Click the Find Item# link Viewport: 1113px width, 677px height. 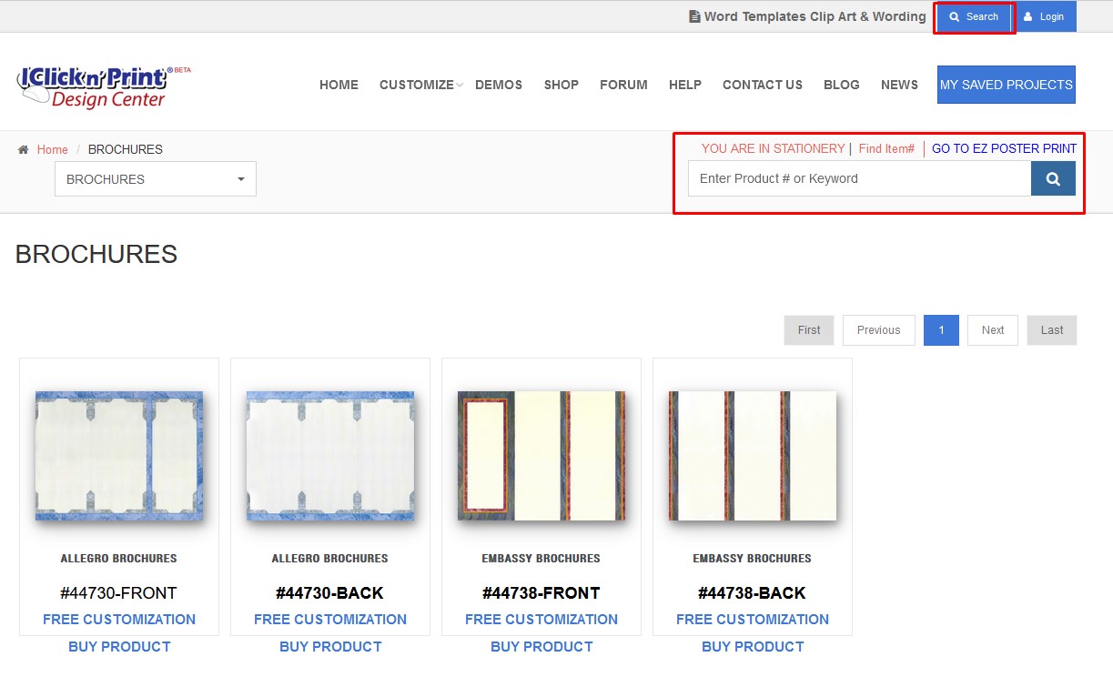(886, 148)
